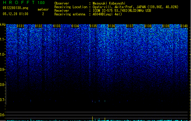This screenshot has height=121, width=191.
Task: Click the HROFFT title text
Action: (x=19, y=2)
